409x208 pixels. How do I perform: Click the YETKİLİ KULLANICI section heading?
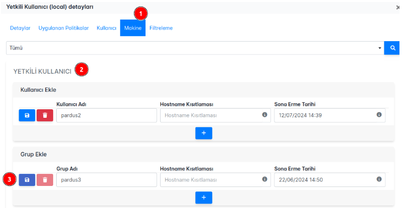click(42, 71)
